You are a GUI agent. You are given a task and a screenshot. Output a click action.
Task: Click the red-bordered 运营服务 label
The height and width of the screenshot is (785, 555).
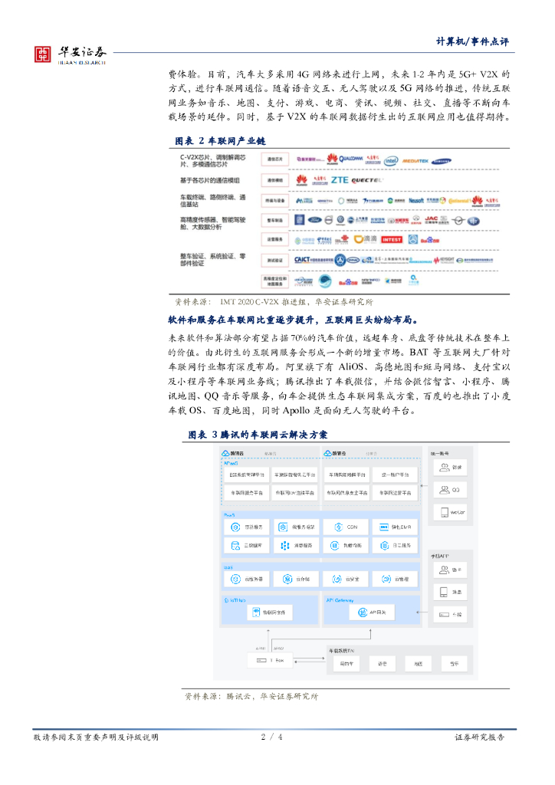(x=274, y=239)
